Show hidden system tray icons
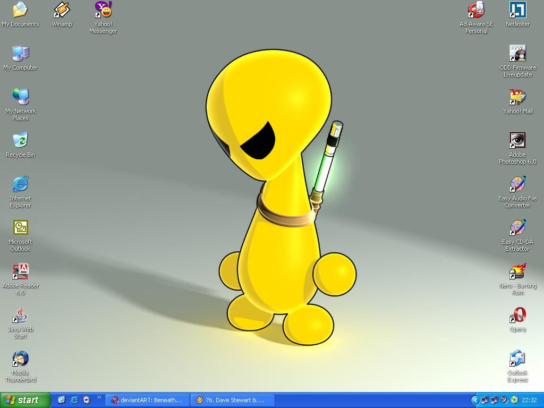The width and height of the screenshot is (544, 408). click(475, 400)
